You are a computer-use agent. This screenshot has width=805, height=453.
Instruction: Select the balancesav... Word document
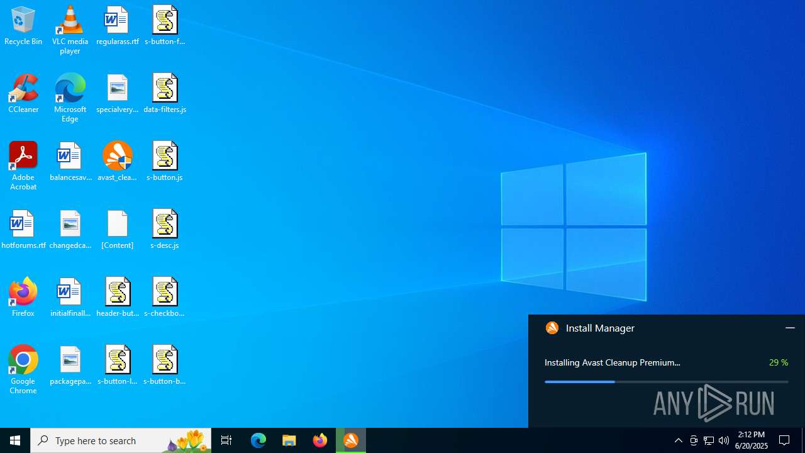pos(70,162)
